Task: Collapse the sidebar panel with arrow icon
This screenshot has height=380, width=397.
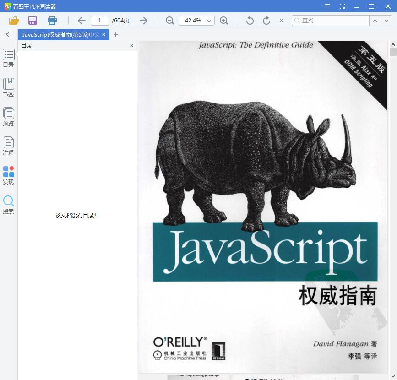Action: pyautogui.click(x=9, y=34)
